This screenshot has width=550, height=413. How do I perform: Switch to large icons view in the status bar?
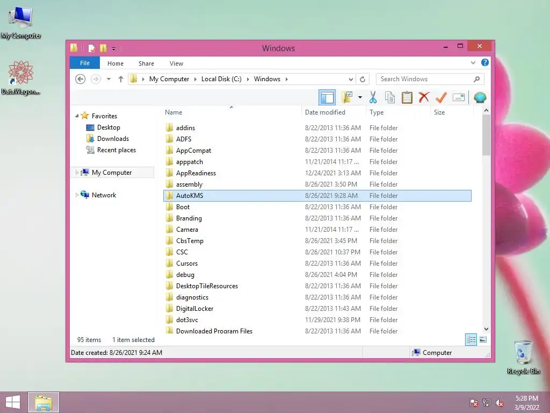483,340
